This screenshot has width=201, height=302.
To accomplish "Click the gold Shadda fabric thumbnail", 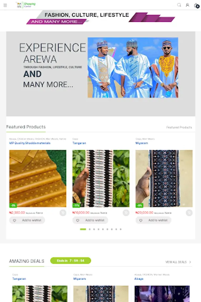I will 38,179.
